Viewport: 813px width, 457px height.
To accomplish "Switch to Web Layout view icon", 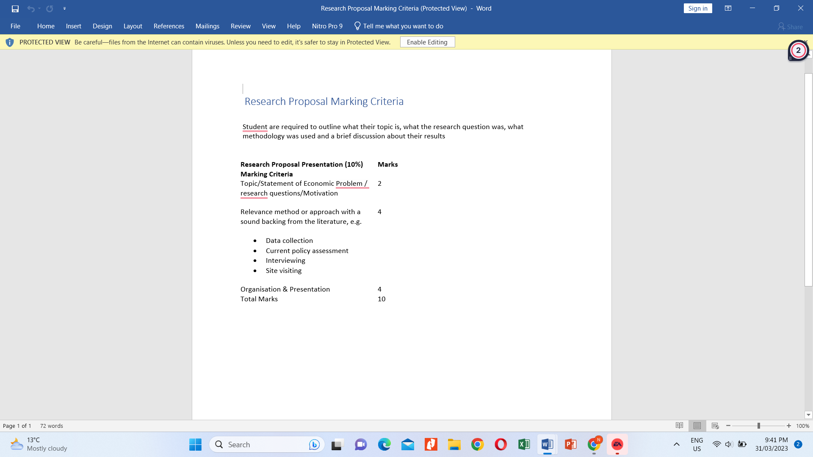I will pos(715,426).
